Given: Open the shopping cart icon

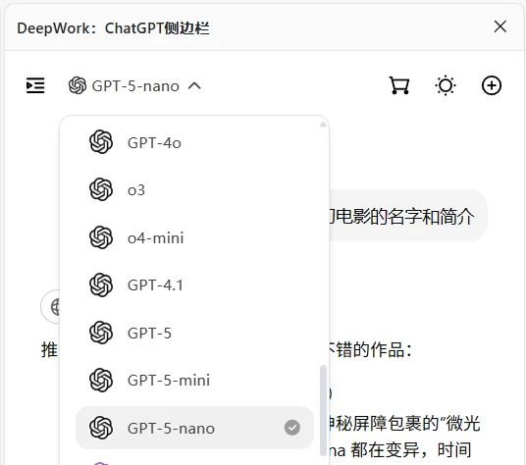Looking at the screenshot, I should pyautogui.click(x=399, y=85).
